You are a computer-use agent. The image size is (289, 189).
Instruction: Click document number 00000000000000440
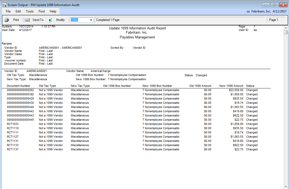coord(20,107)
